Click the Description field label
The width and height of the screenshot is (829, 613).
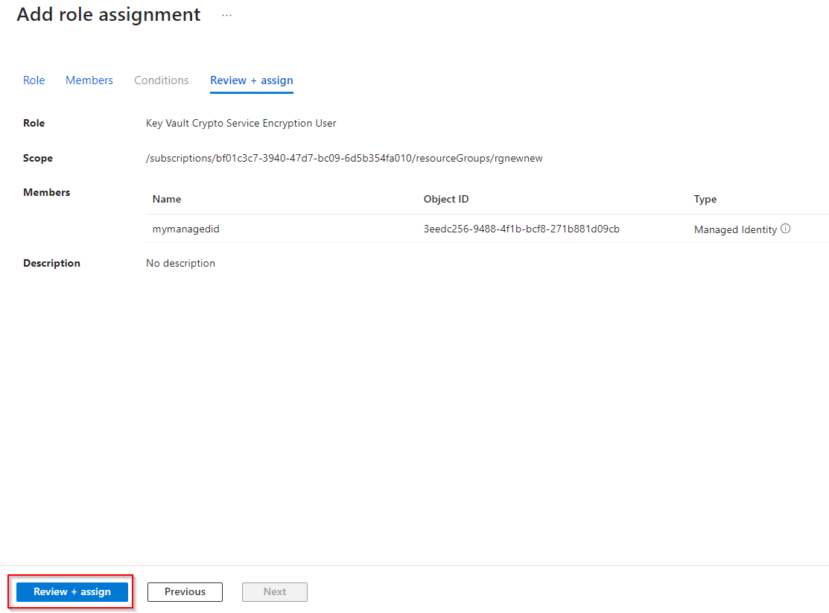[x=52, y=264]
